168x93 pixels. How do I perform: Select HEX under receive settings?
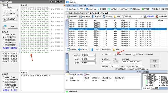(11, 35)
